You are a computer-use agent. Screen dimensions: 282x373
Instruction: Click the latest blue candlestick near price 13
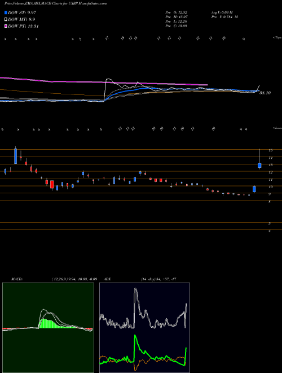click(259, 166)
